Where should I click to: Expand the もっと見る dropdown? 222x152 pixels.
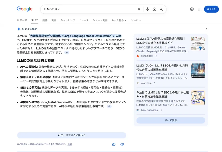tap(119, 20)
